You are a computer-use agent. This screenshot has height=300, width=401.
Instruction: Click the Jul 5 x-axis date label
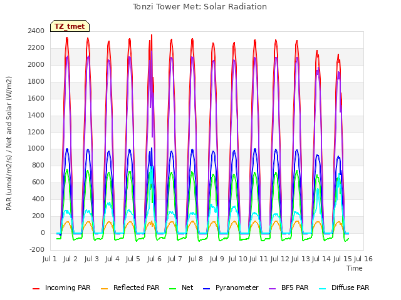click(133, 259)
